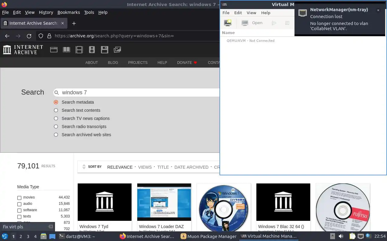Screen dimensions: 387x241
Task: Open Virtual Machine Manager Edit menu
Action: tap(238, 13)
